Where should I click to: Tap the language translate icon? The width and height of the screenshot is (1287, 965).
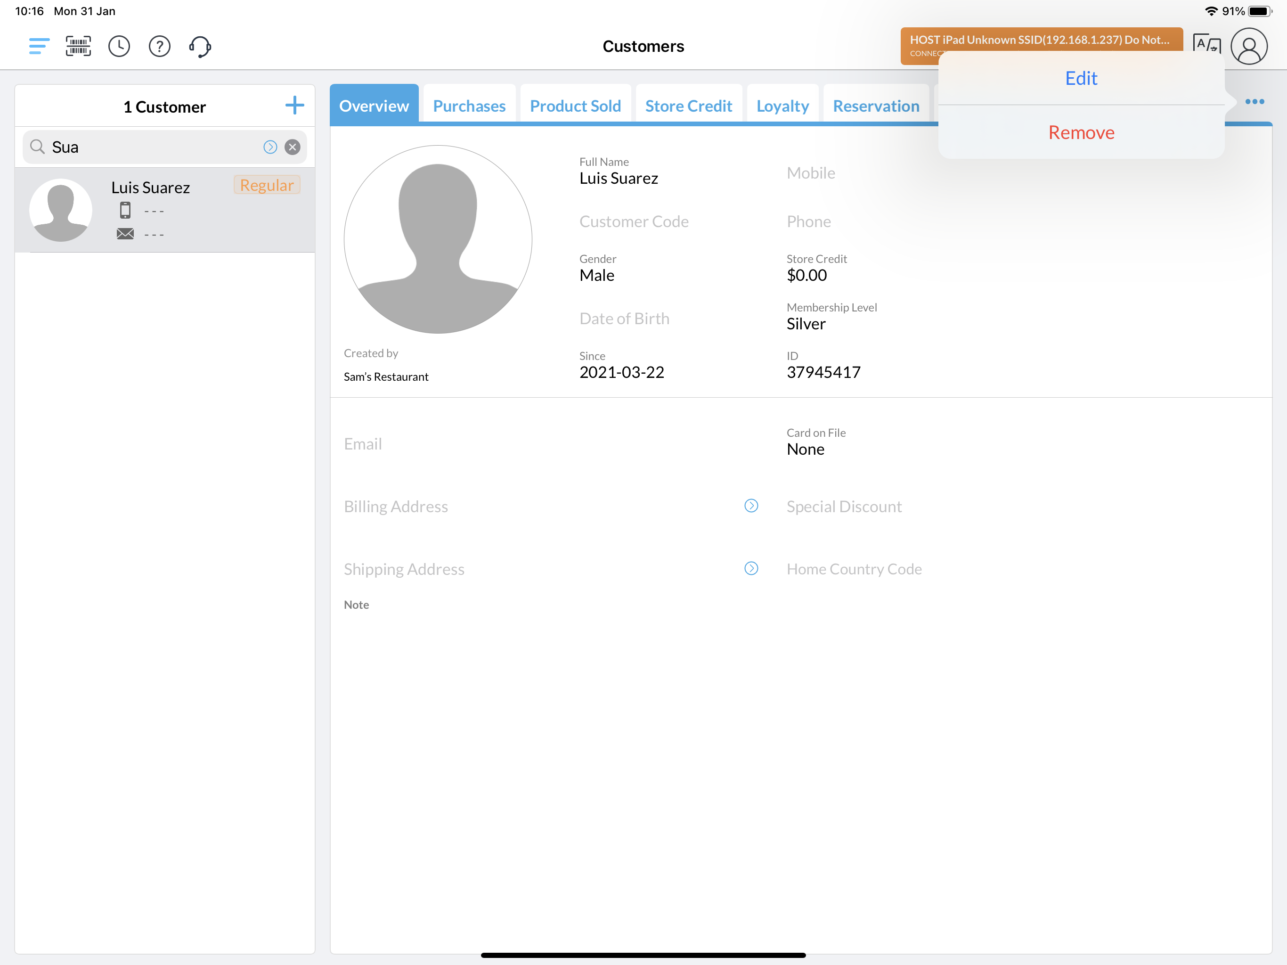(x=1206, y=44)
